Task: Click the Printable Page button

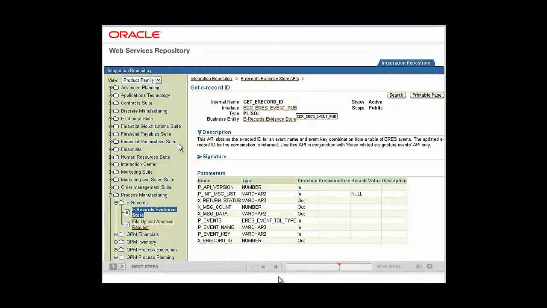Action: (427, 95)
